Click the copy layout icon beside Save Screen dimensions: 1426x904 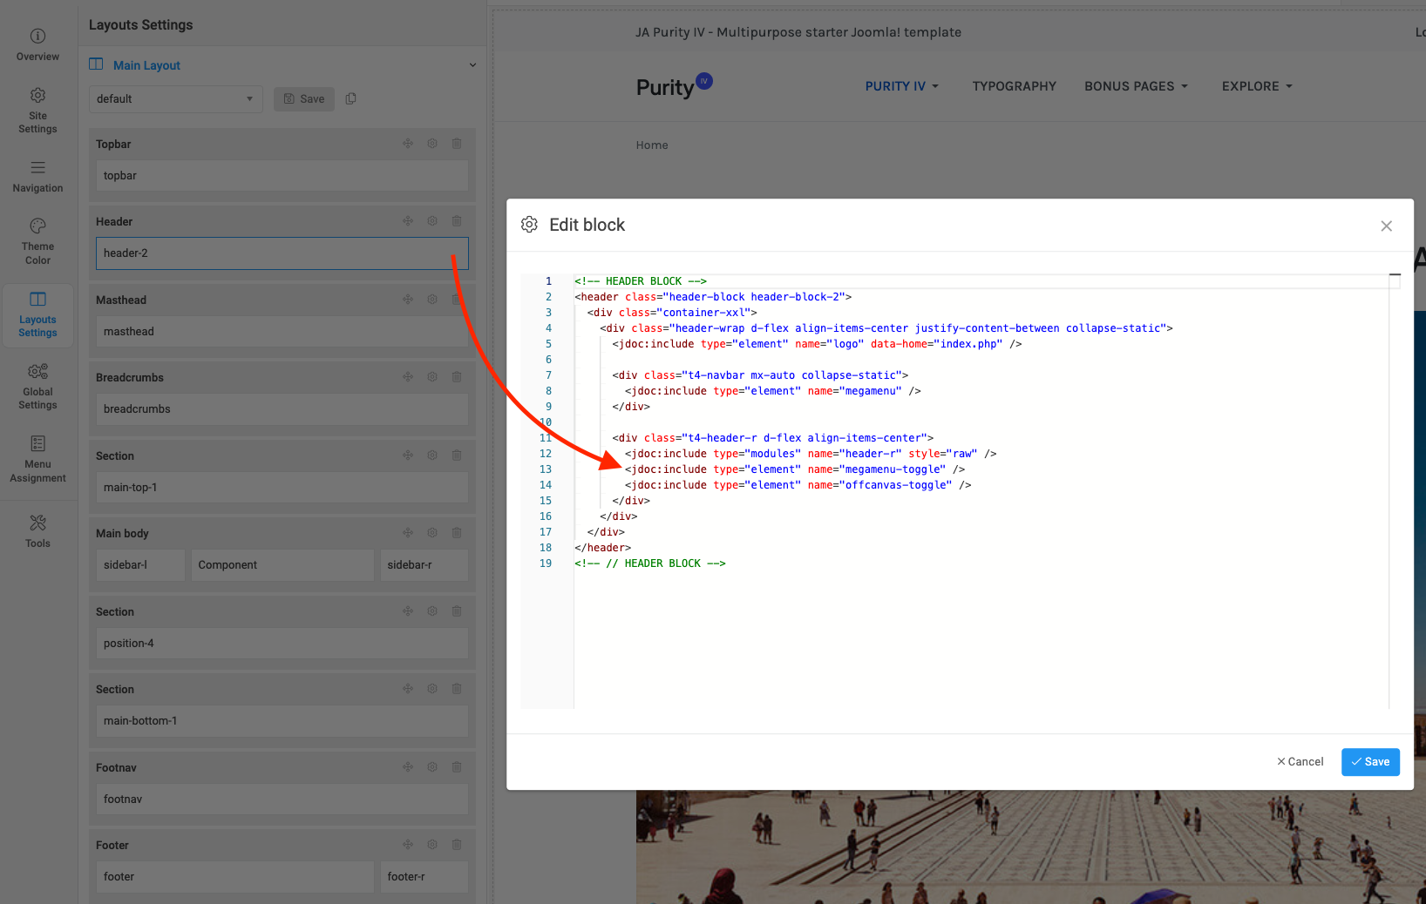point(350,98)
